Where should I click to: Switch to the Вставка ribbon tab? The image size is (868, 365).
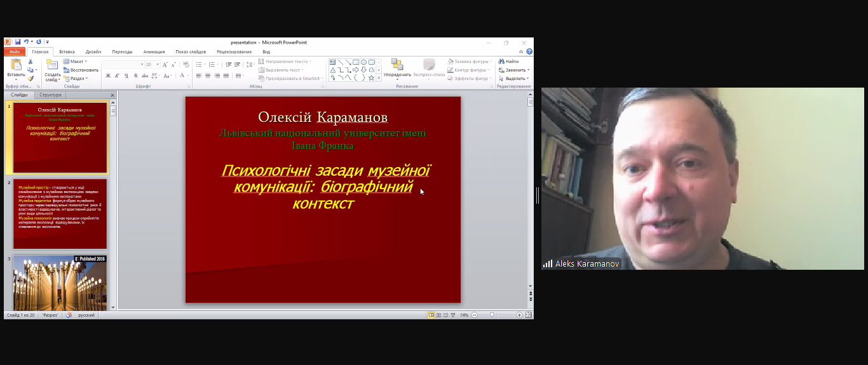coord(67,52)
